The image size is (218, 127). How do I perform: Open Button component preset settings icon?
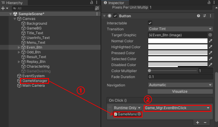pos(204,16)
